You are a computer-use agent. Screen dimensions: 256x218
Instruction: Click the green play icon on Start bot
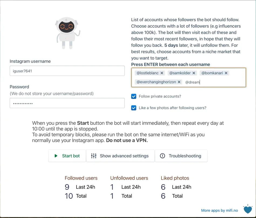56,156
